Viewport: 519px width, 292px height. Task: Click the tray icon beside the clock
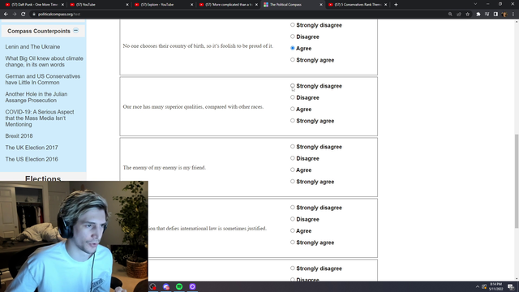pos(484,286)
